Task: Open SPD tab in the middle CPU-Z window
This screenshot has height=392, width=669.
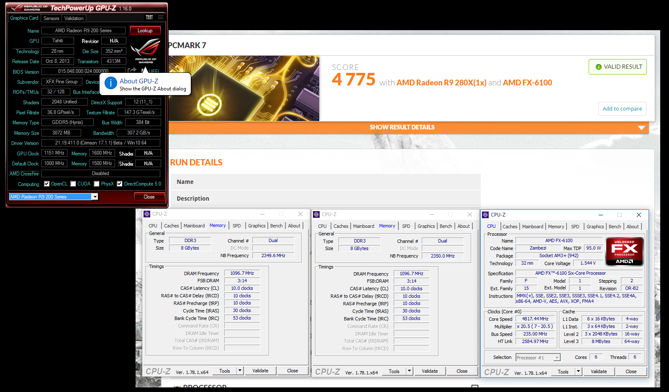Action: click(x=406, y=226)
